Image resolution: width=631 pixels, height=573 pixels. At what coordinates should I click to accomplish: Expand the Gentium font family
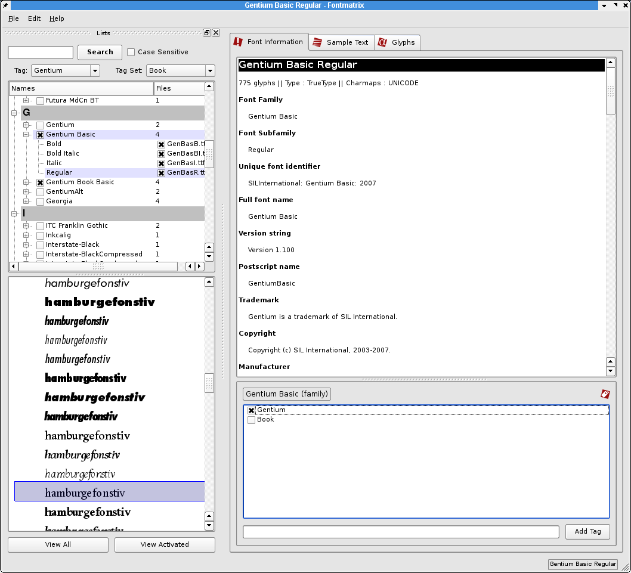26,125
